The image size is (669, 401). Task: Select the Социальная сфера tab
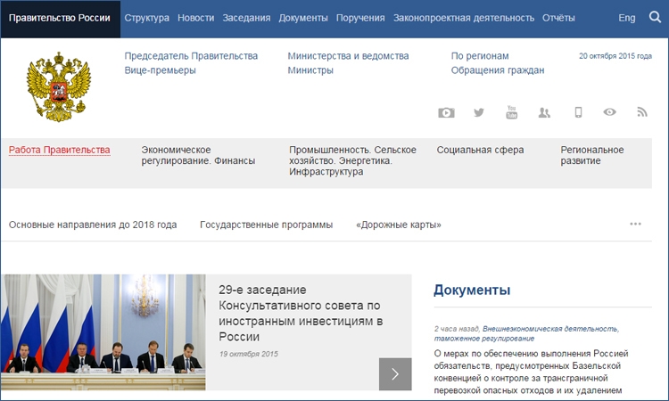click(x=480, y=150)
